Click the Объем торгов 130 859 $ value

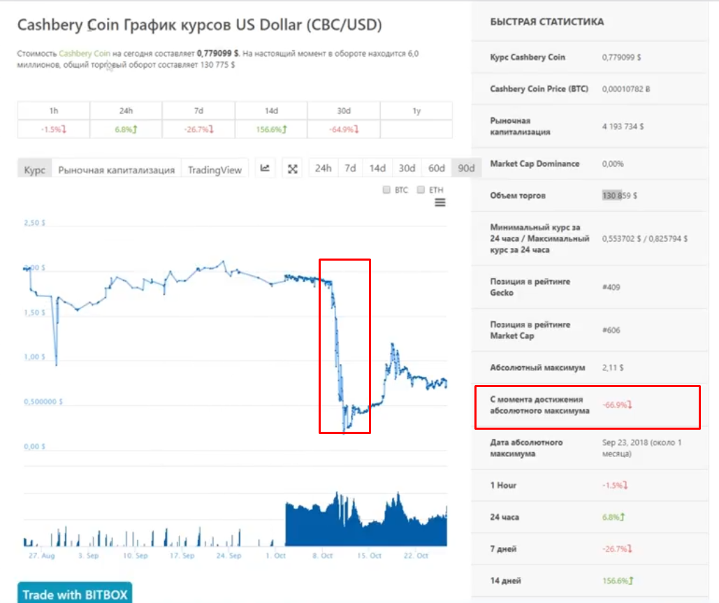[x=620, y=196]
